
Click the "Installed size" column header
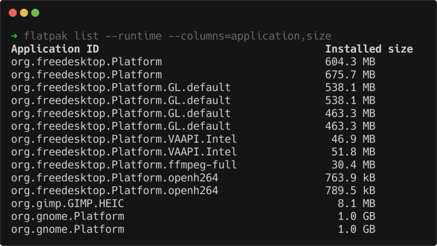click(369, 49)
